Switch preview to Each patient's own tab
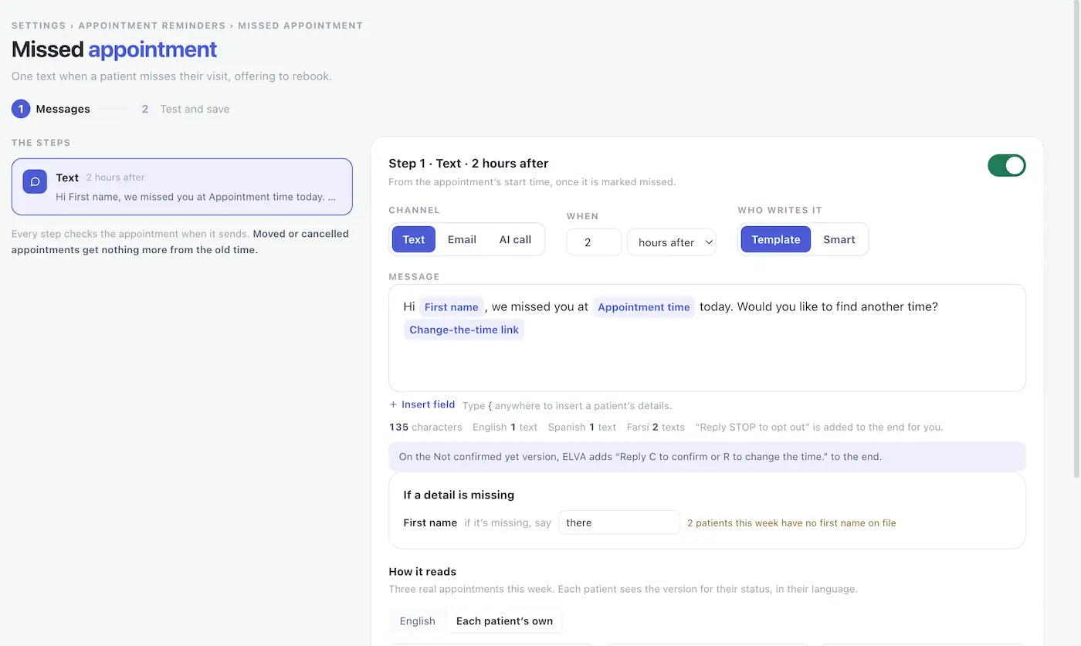 coord(504,621)
